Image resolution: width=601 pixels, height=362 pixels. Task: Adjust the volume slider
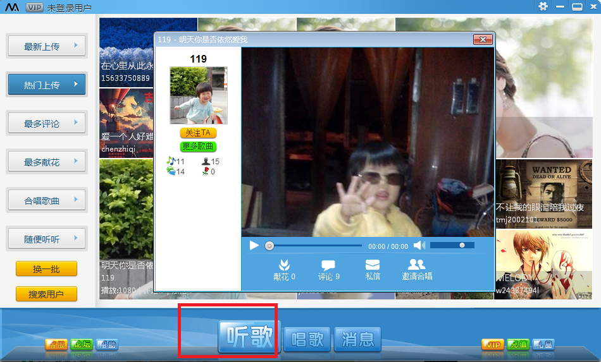(452, 246)
